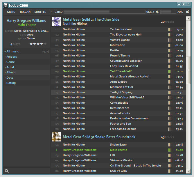194x177 pixels.
Task: Click rating bars for Freedom to Decide
Action: coord(170,129)
